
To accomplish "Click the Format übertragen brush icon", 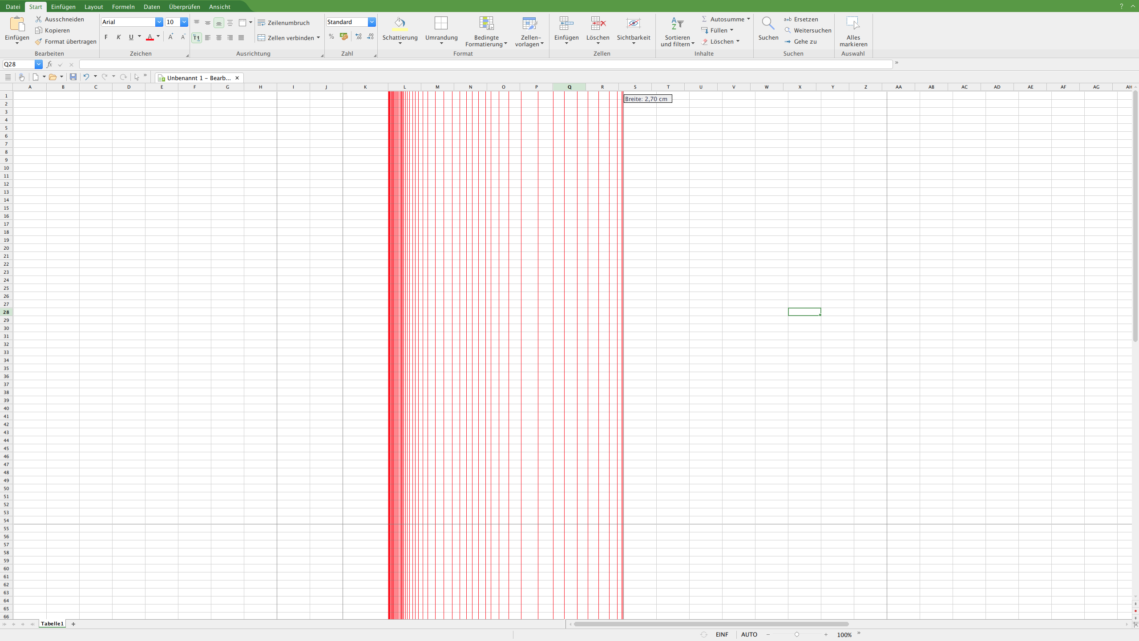I will point(39,41).
